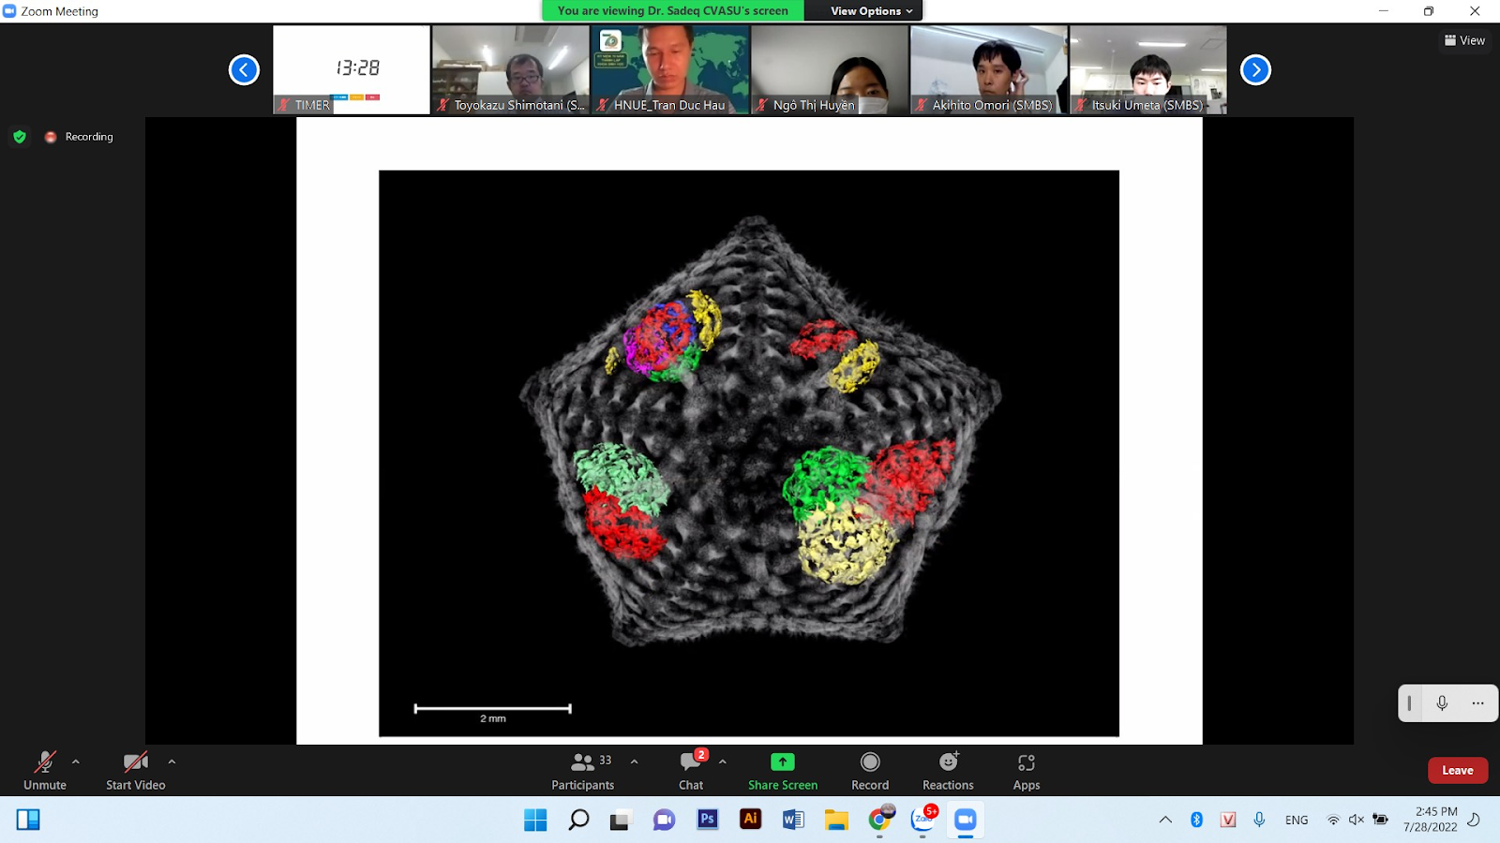
Task: Toggle Start Video on
Action: tap(136, 771)
